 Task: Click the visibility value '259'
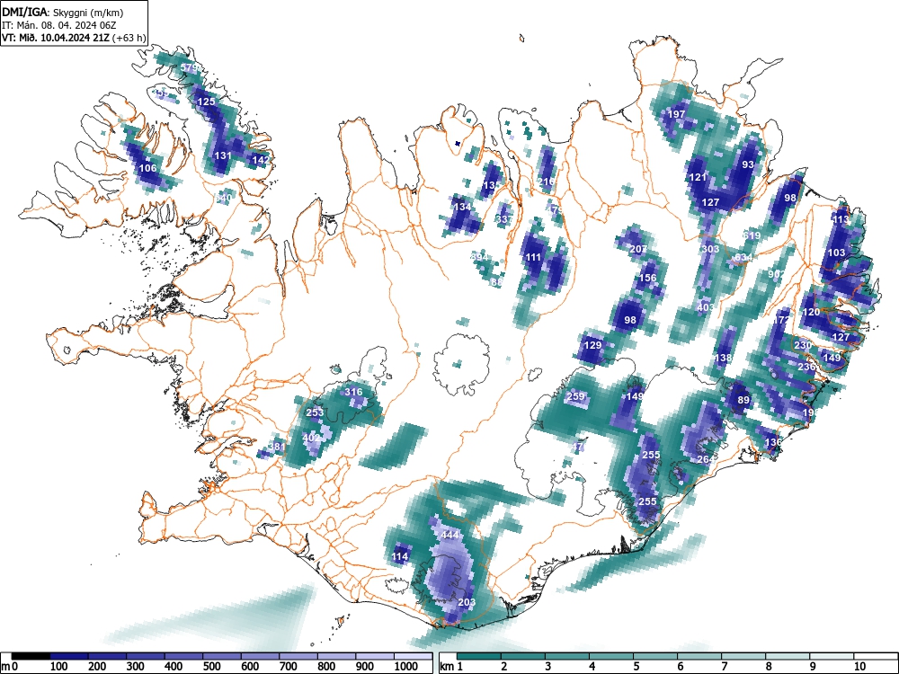(575, 396)
